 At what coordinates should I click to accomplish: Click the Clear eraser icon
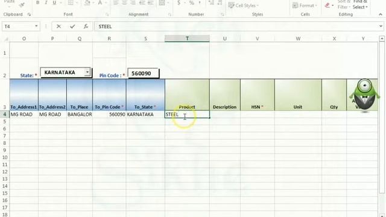[327, 5]
